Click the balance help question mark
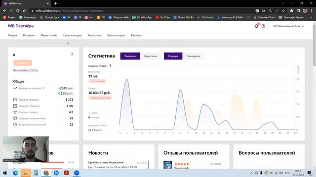Screen dimensions: 316x177 [x=72, y=55]
